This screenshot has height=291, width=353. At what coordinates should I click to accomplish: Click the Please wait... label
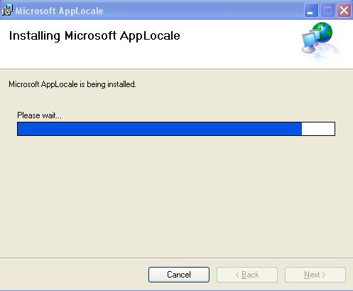[x=39, y=115]
